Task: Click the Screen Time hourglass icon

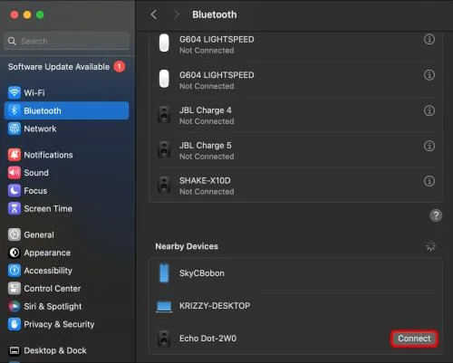Action: 14,208
